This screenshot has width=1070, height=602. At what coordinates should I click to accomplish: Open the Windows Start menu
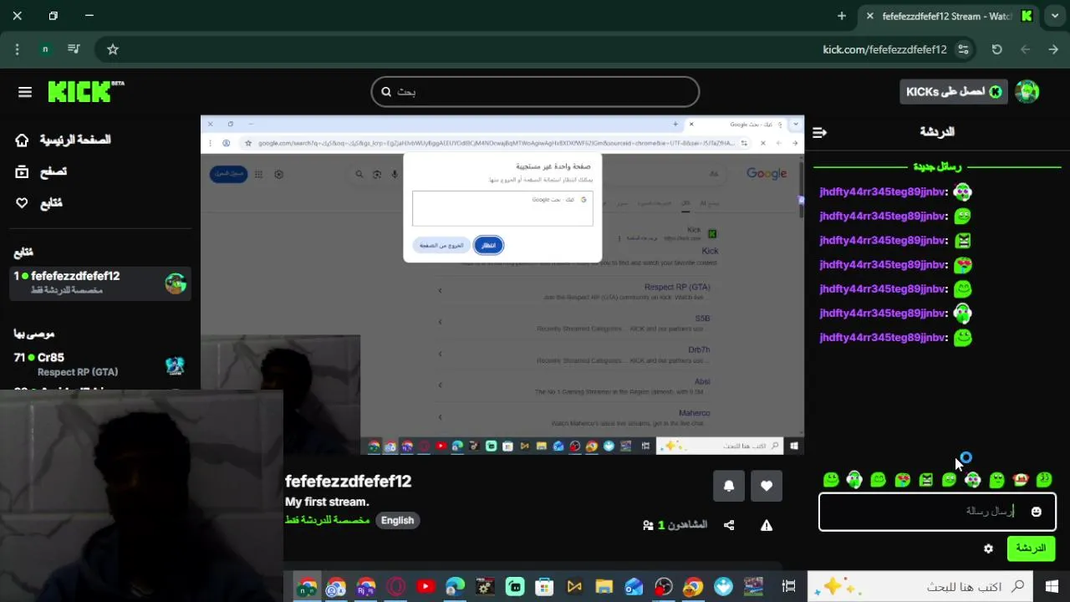pyautogui.click(x=1052, y=587)
